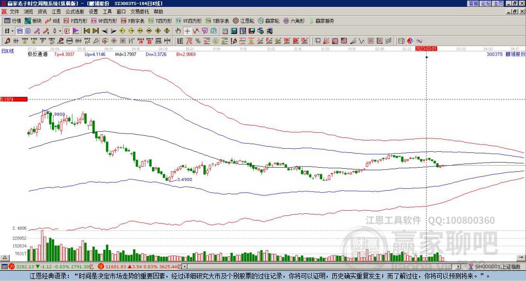The image size is (526, 281).
Task: Select the zigzag V-line tool
Action: (362, 41)
